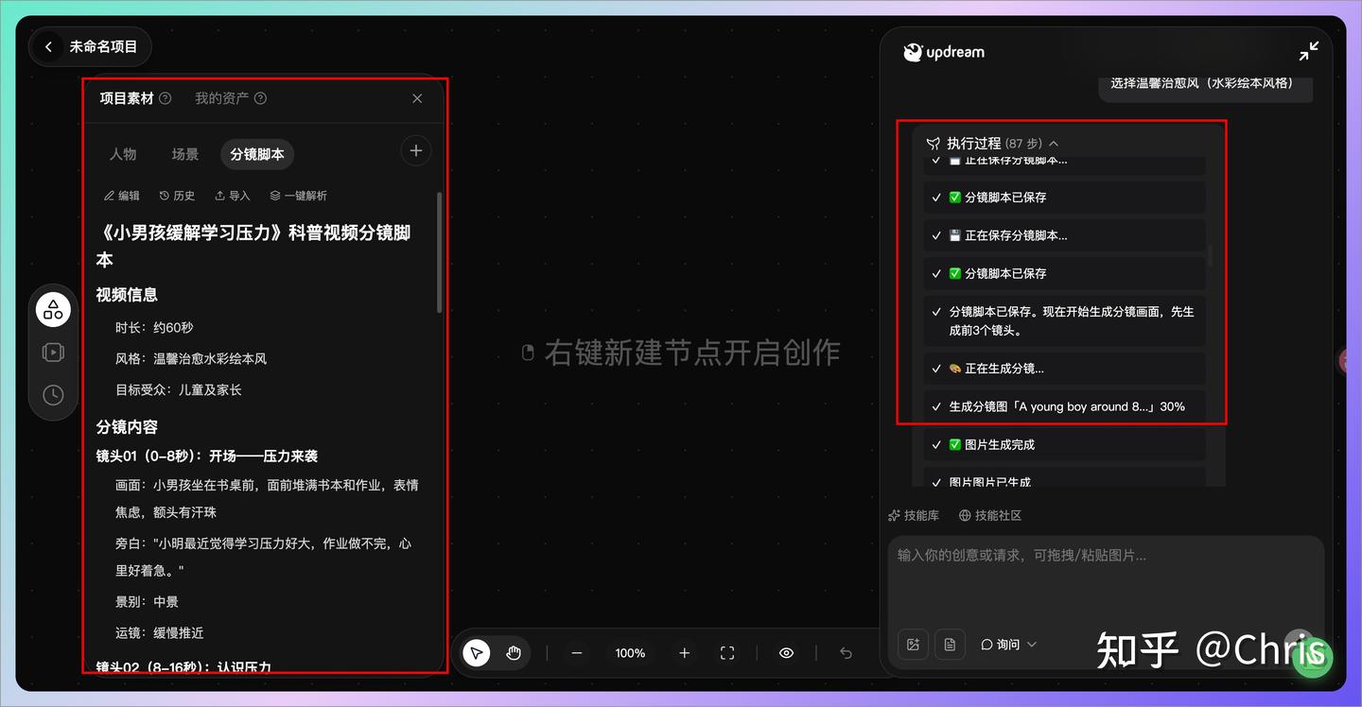Toggle canvas visibility eye icon
Viewport: 1362px width, 707px height.
(x=786, y=653)
